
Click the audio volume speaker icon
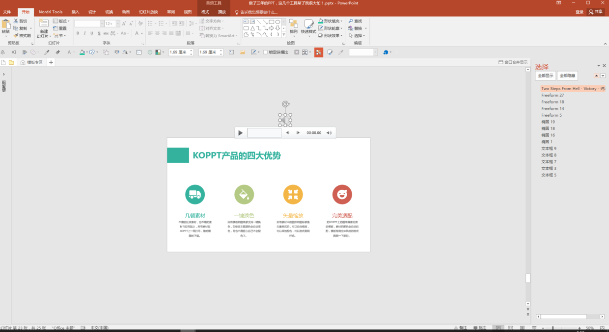329,132
